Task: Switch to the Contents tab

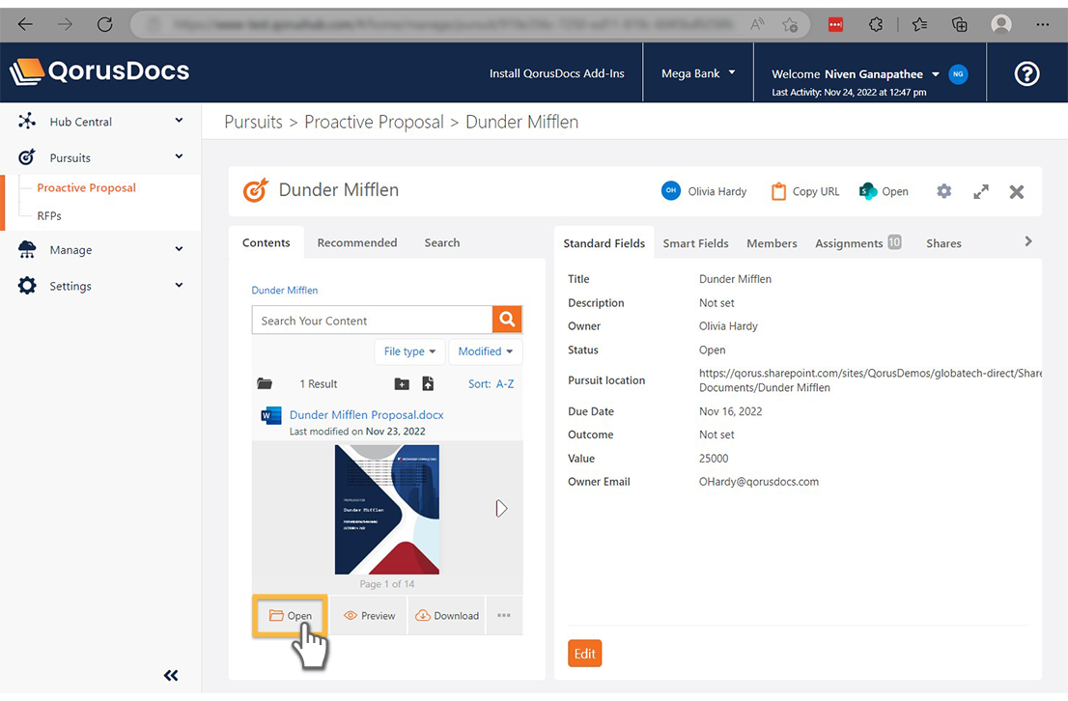Action: click(x=267, y=242)
